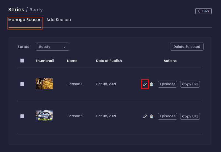Switch to the Manage Season tab

pos(25,20)
